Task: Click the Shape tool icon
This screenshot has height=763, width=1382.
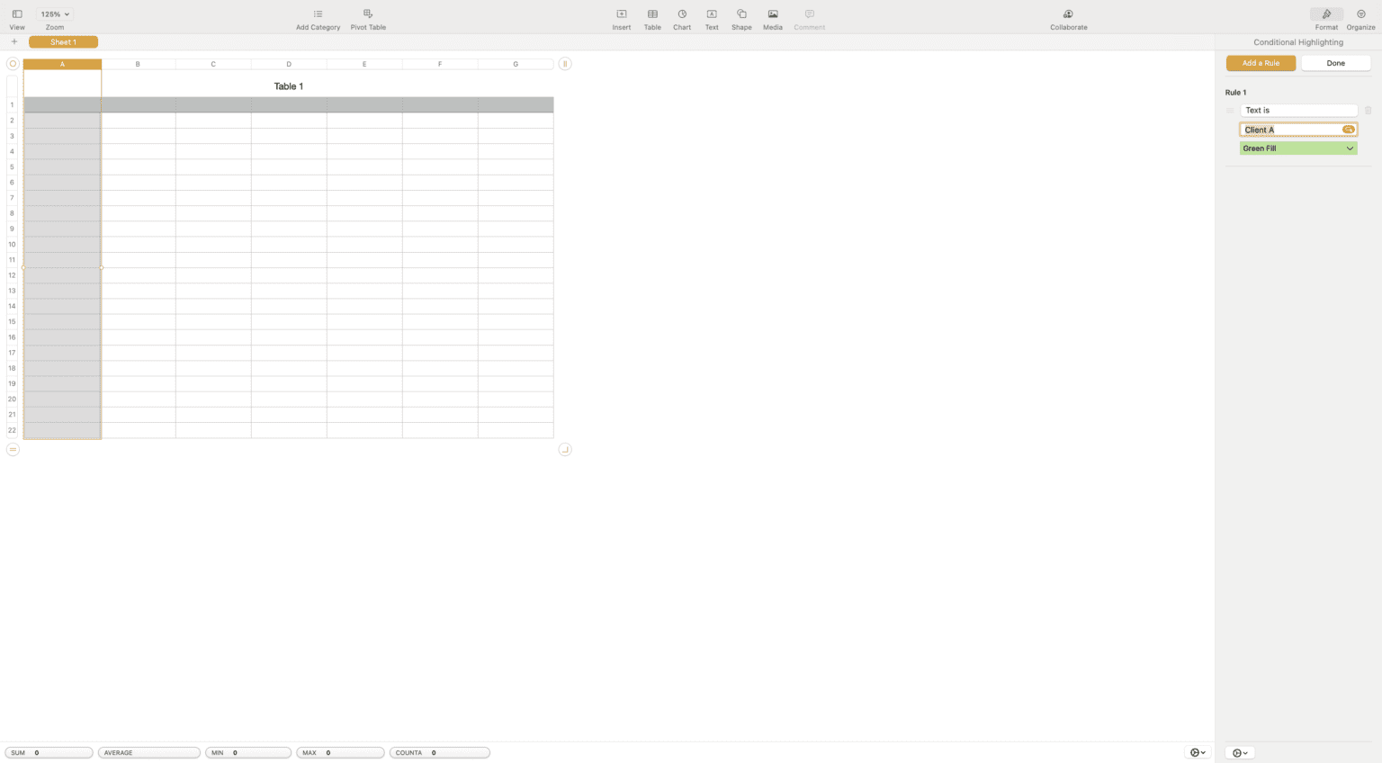Action: point(741,14)
